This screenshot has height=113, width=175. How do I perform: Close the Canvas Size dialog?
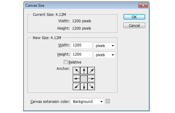(143, 5)
